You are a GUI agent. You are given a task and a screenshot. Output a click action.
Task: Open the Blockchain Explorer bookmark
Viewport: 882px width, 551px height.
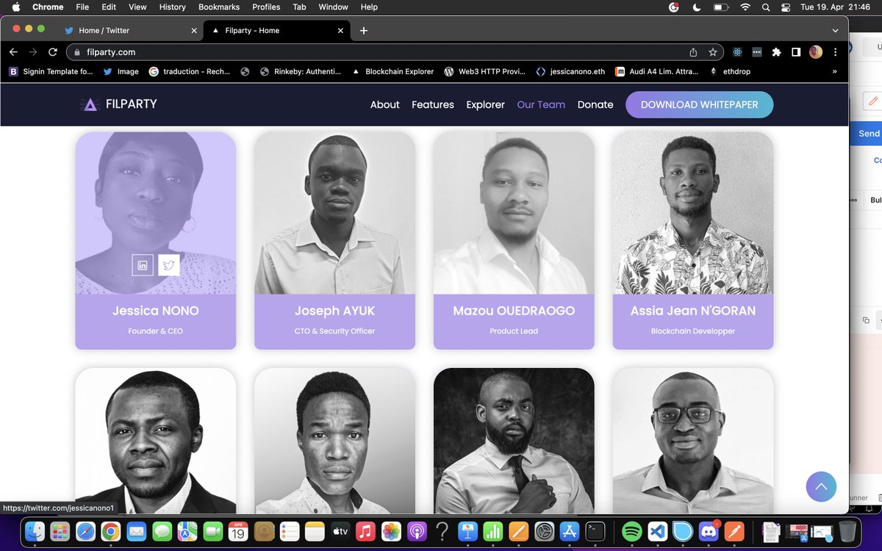pyautogui.click(x=393, y=71)
